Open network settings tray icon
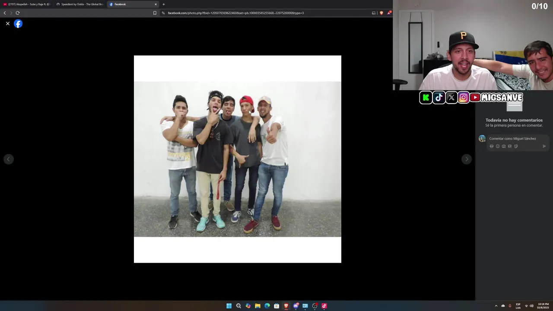Screen dimensions: 553x311 (526, 306)
